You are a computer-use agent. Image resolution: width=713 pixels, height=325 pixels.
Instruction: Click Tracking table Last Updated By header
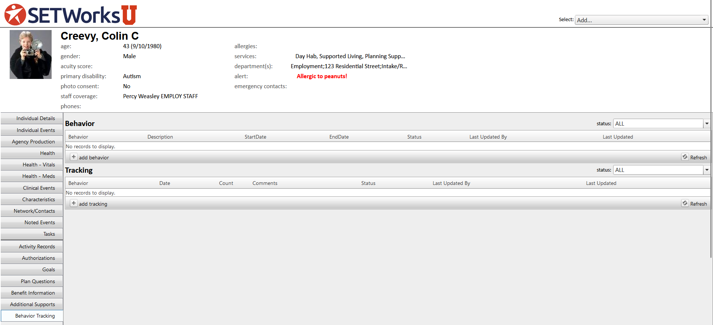tap(451, 183)
